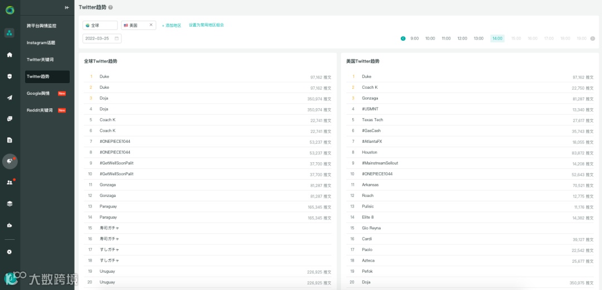Open the document icon in sidebar
This screenshot has height=290, width=602.
[x=9, y=140]
